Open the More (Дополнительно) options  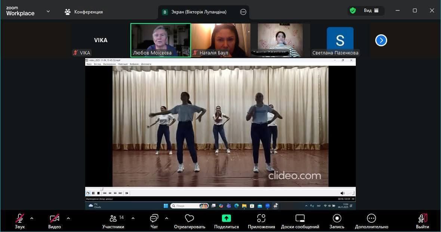click(371, 219)
